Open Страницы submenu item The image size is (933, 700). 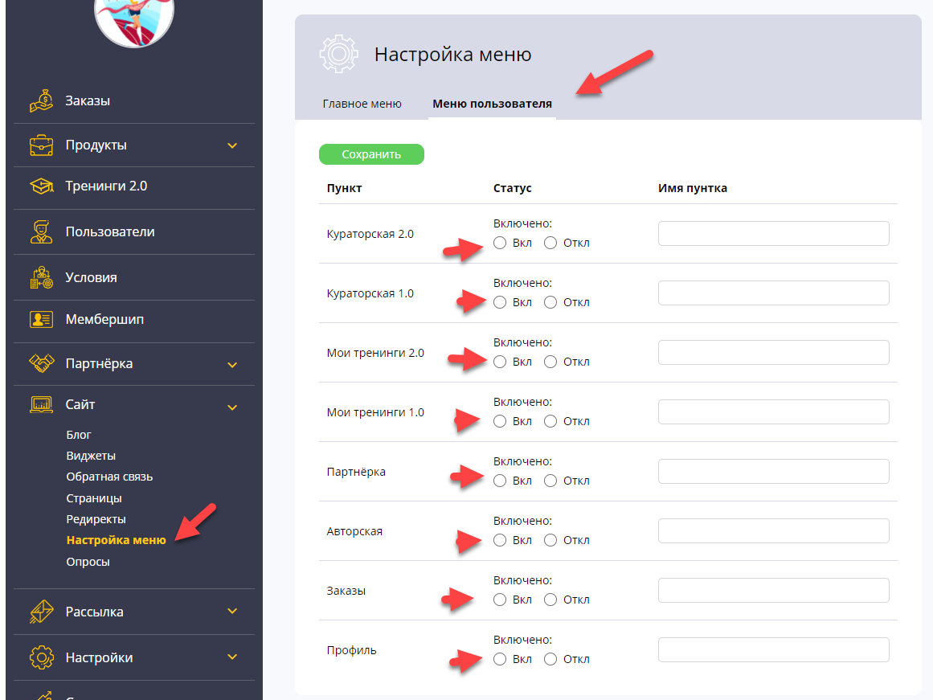click(94, 498)
